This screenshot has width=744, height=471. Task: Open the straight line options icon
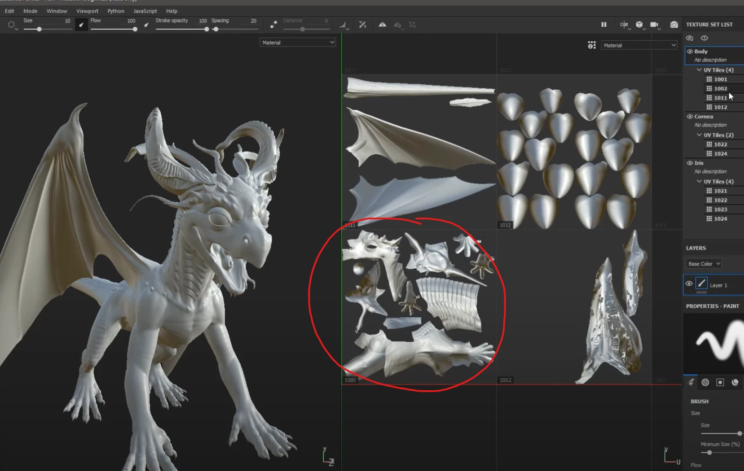[343, 25]
